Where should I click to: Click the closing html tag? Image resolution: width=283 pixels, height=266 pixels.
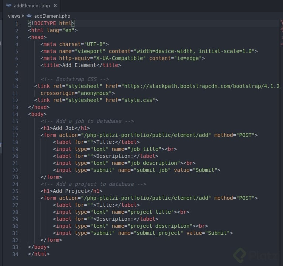[x=39, y=254]
